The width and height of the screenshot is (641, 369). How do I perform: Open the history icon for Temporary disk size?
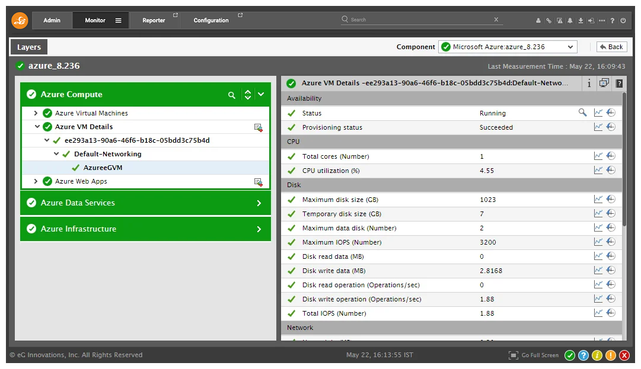pyautogui.click(x=611, y=213)
